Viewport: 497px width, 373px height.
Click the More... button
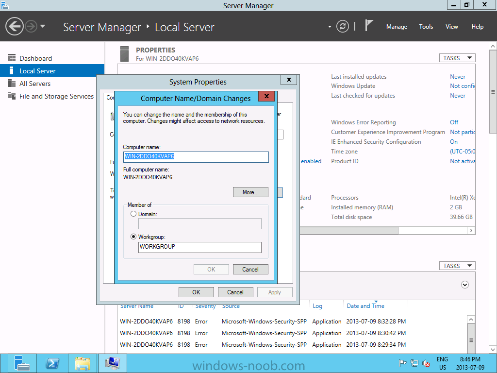[250, 192]
